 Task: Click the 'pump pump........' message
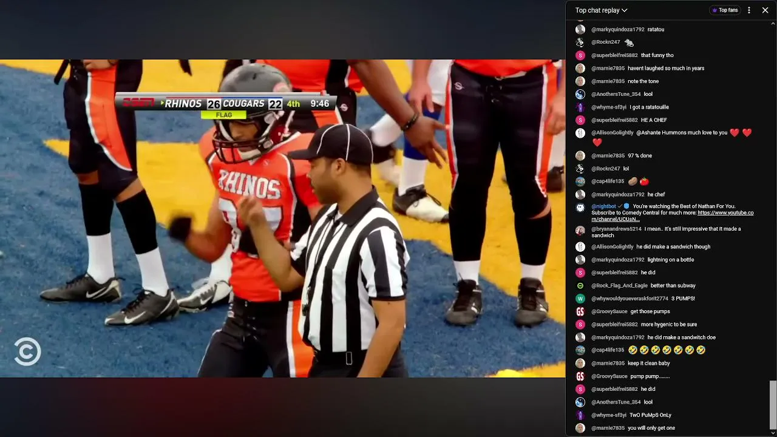click(650, 376)
